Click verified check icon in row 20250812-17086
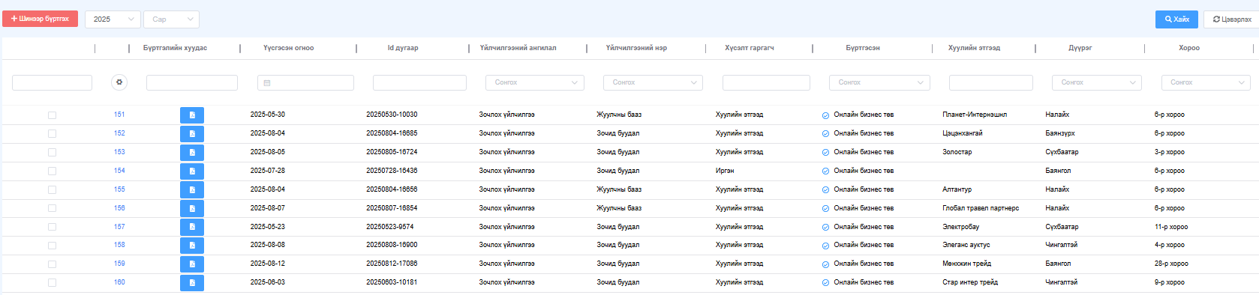Screen dimensions: 1259x295 [x=825, y=264]
